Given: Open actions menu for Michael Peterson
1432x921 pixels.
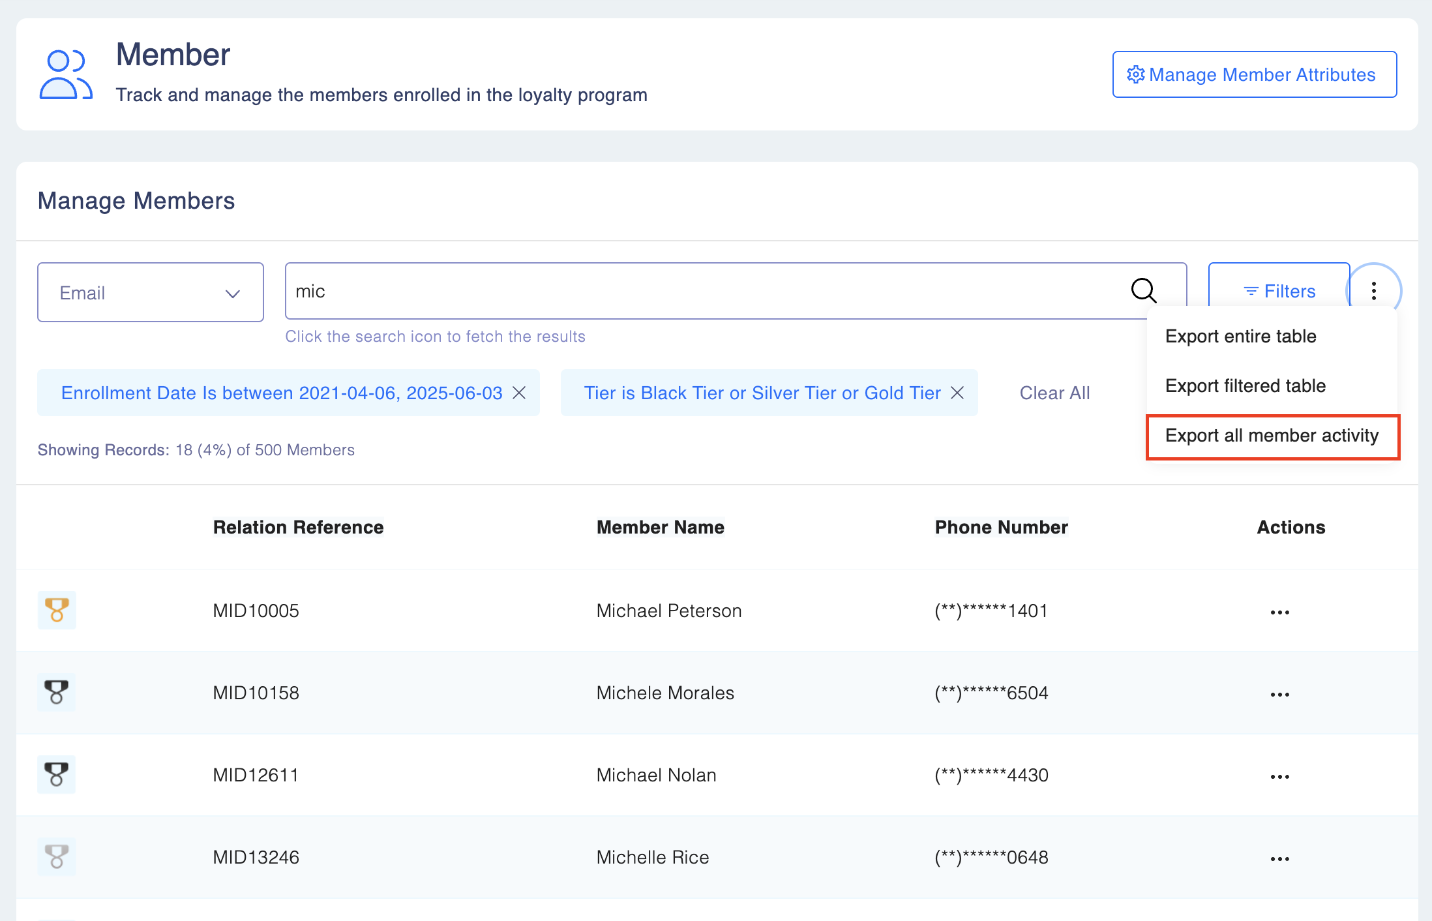Looking at the screenshot, I should point(1279,612).
